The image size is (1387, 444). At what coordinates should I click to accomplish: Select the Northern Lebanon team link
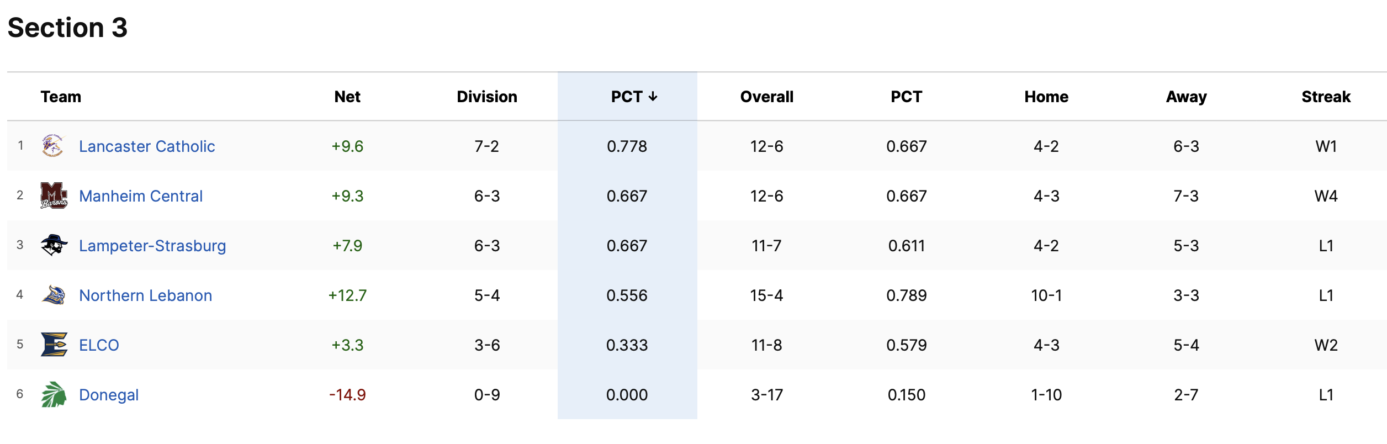tap(145, 295)
